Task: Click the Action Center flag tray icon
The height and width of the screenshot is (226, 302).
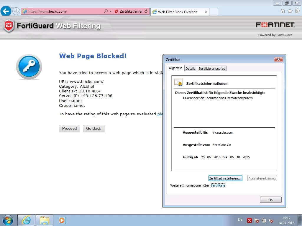Action: pos(257,220)
